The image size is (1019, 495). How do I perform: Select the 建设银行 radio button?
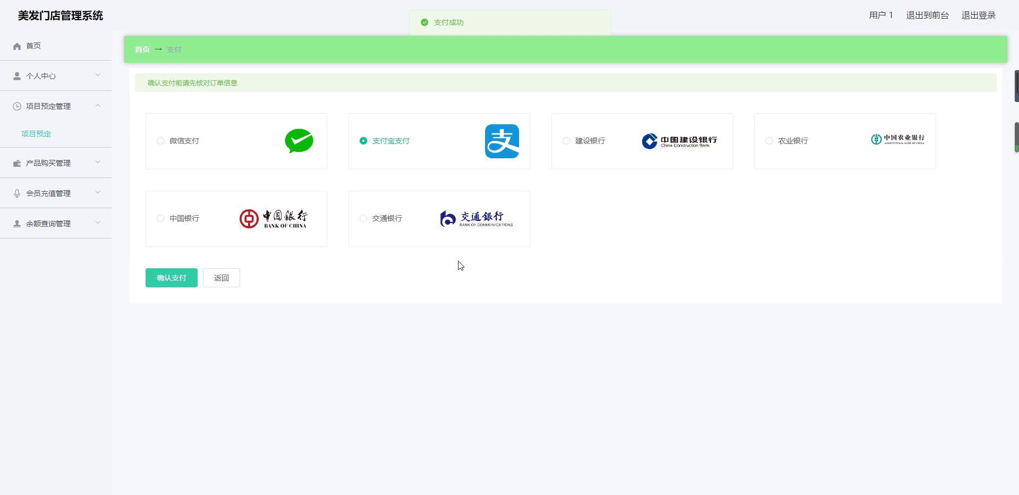[x=566, y=141]
